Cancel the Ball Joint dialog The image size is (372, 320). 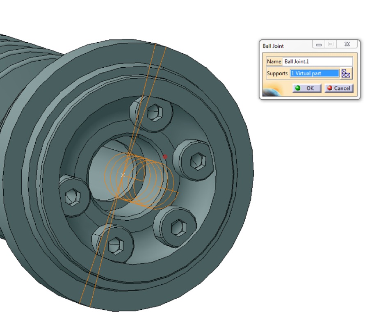tap(339, 88)
